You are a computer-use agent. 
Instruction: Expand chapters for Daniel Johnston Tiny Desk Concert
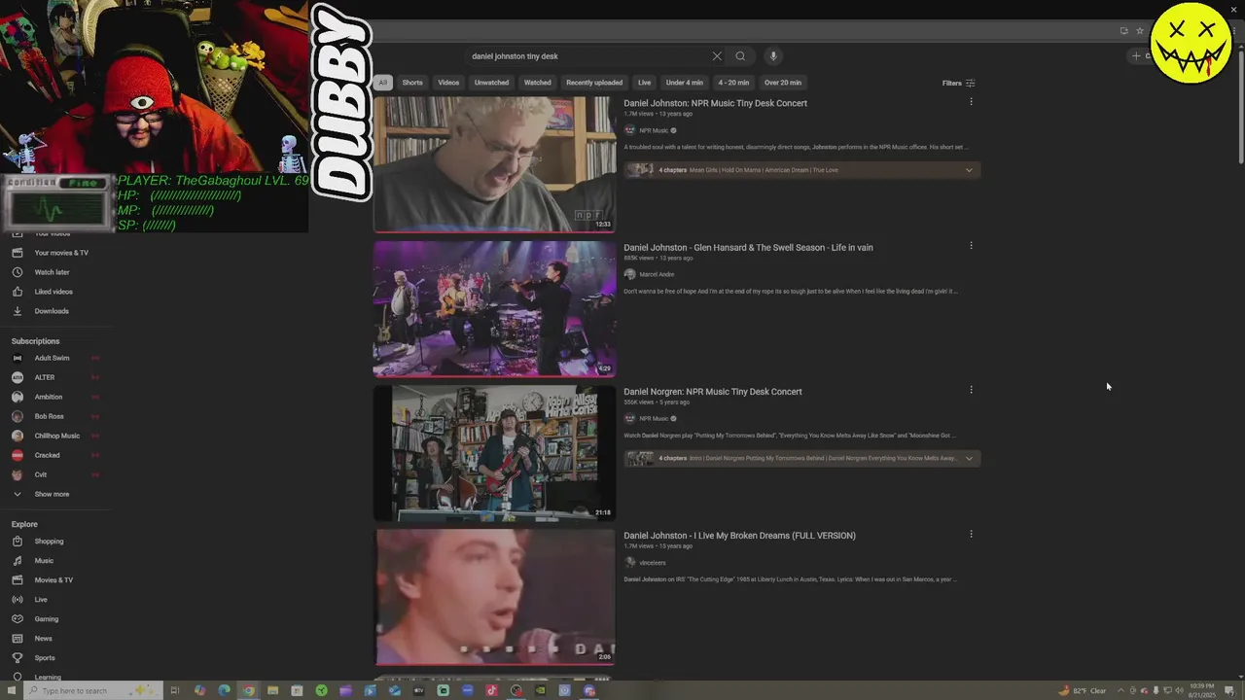click(x=969, y=170)
